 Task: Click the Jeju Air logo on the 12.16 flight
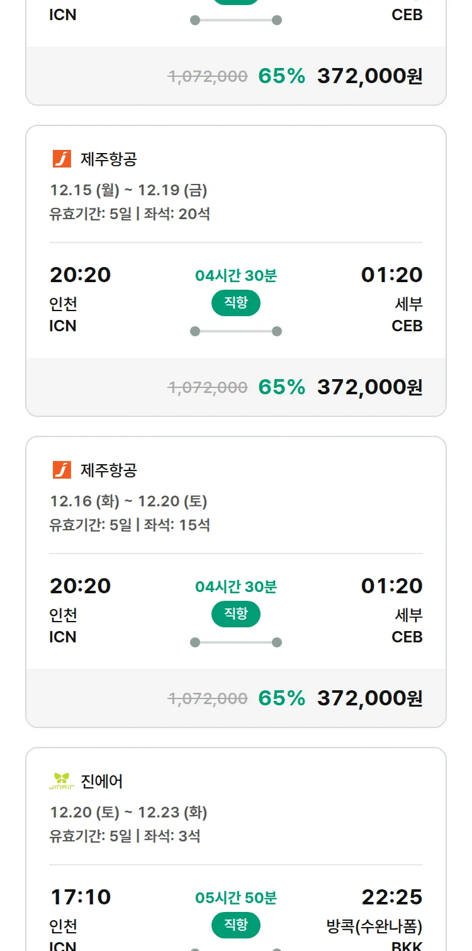click(62, 470)
